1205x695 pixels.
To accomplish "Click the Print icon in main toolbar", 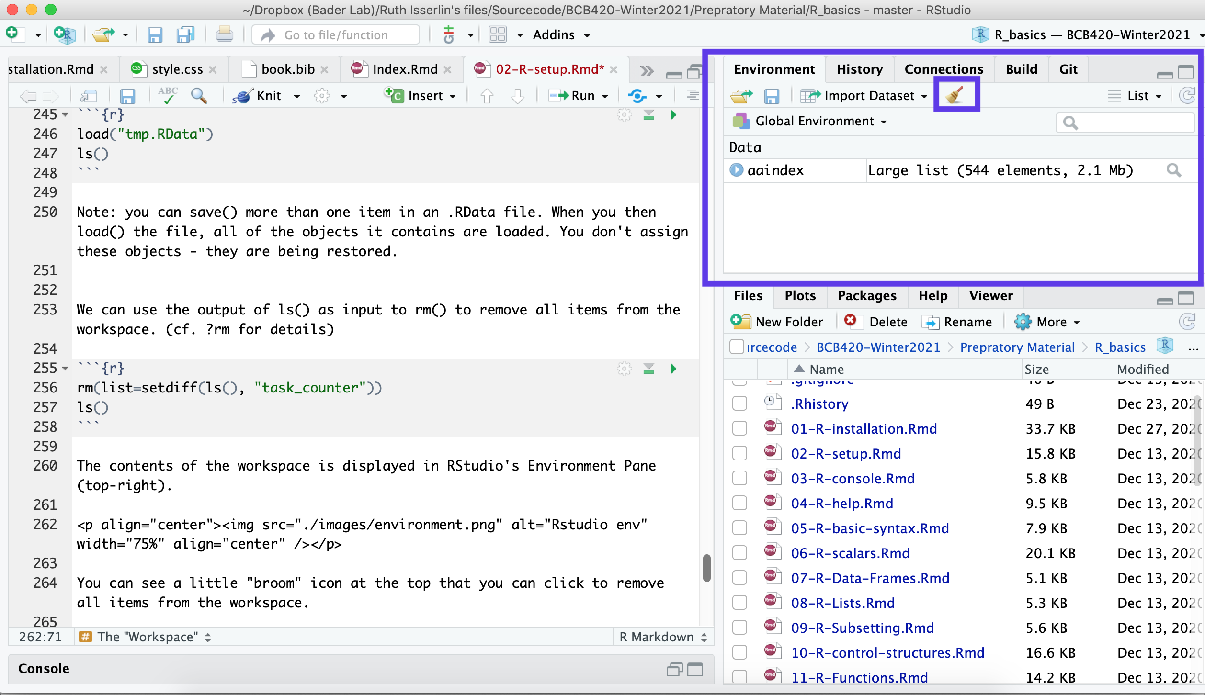I will pos(224,34).
